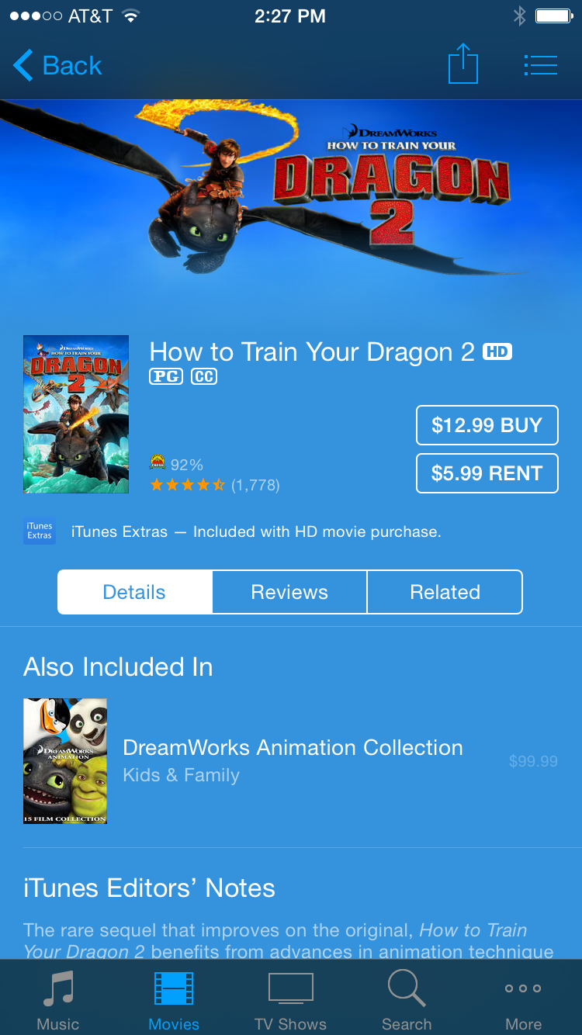582x1035 pixels.
Task: Tap the iTunes Extras badge icon
Action: click(40, 531)
